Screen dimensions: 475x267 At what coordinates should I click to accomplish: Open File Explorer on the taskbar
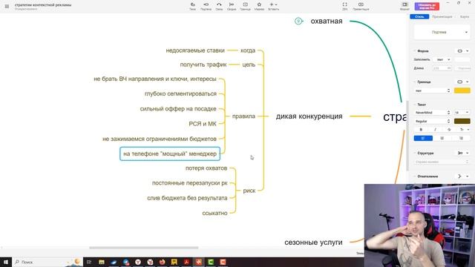(x=102, y=262)
